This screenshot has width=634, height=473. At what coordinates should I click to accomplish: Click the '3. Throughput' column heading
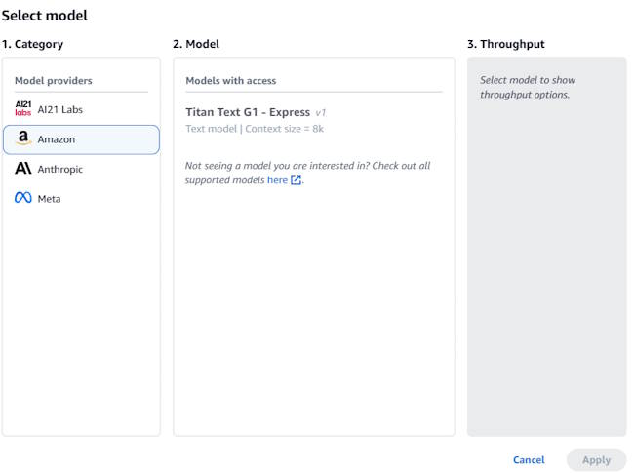coord(505,44)
